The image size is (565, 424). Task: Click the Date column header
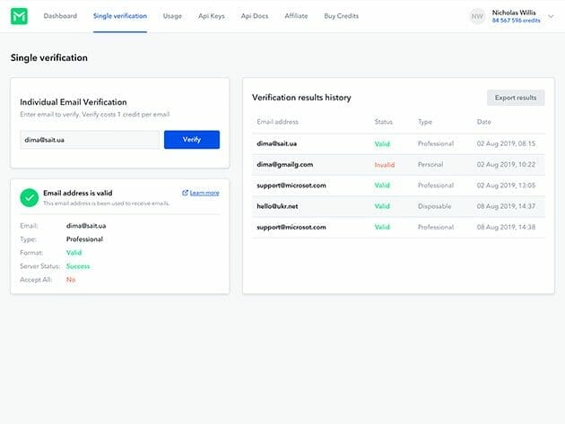[x=484, y=122]
